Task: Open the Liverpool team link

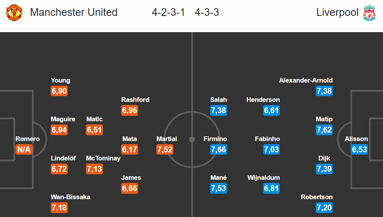Action: [337, 12]
